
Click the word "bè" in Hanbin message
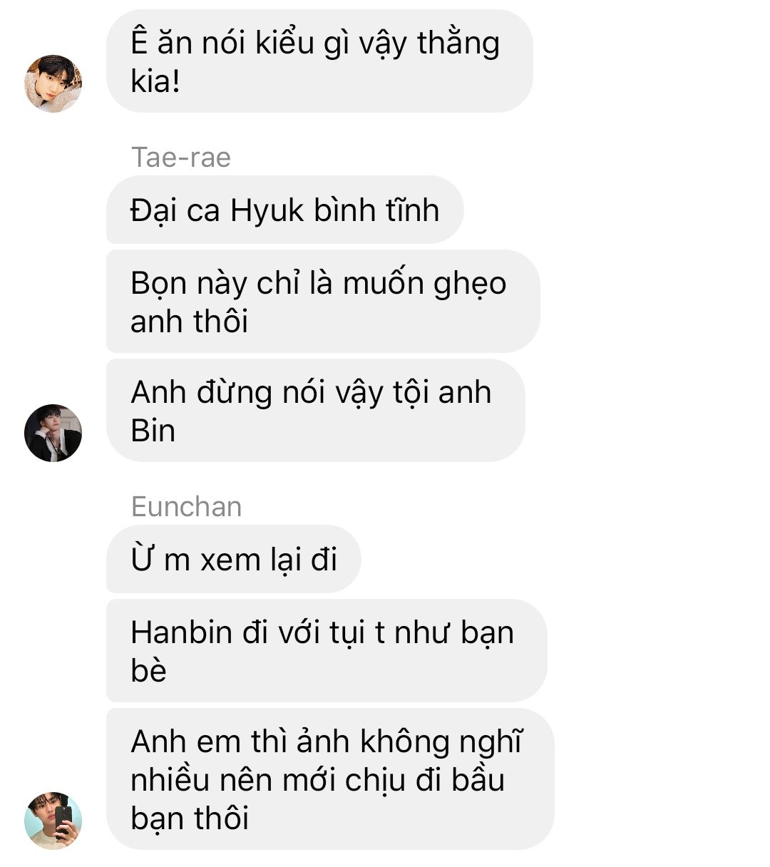148,670
